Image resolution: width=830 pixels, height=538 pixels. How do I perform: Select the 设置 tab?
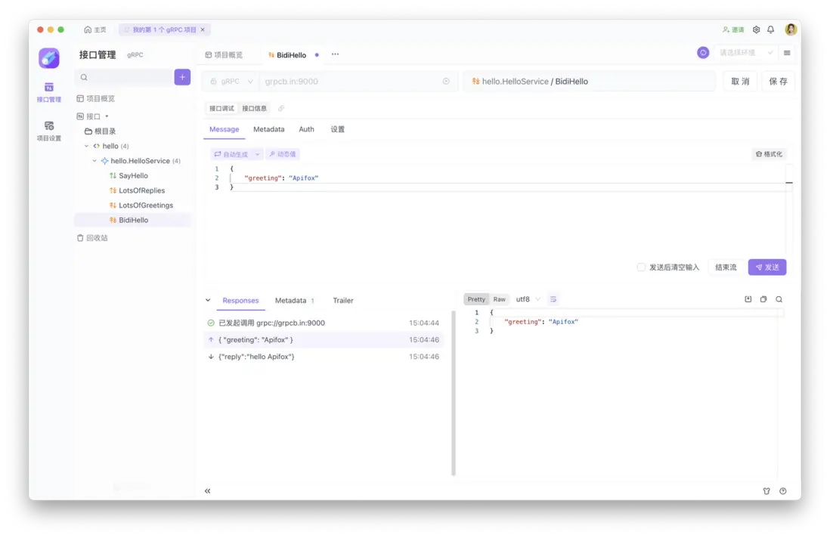(x=338, y=129)
